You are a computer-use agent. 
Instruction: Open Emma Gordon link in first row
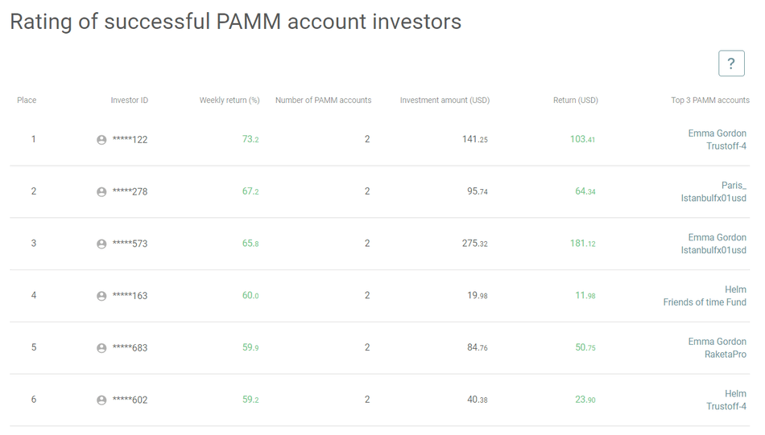pyautogui.click(x=717, y=133)
